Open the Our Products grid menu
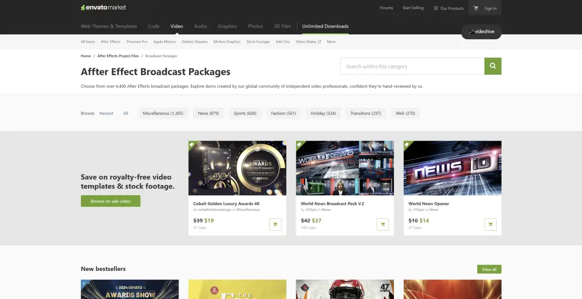This screenshot has width=582, height=299. click(x=449, y=8)
